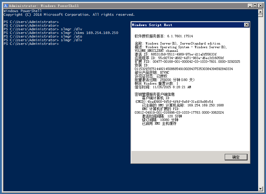Click the Administrator: Windows PowerShell title text
Screen dimensions: 266x194
point(44,6)
